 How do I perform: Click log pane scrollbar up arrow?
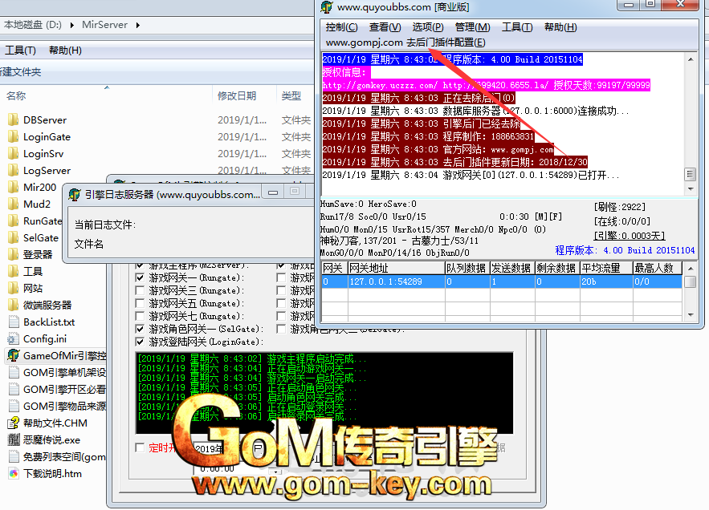690,59
